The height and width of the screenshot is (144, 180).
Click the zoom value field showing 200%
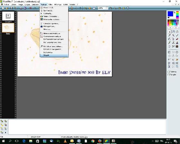pyautogui.click(x=102, y=8)
